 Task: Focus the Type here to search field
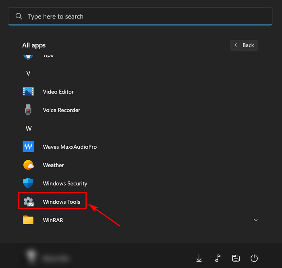(140, 16)
